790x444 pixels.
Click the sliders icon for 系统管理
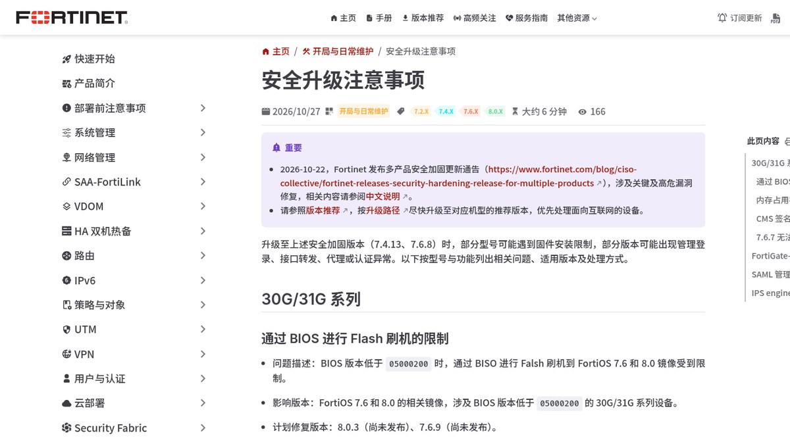pos(66,133)
